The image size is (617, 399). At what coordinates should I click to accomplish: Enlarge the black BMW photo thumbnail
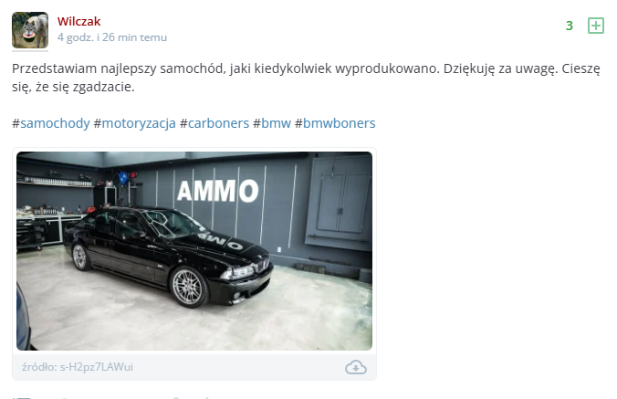[194, 251]
